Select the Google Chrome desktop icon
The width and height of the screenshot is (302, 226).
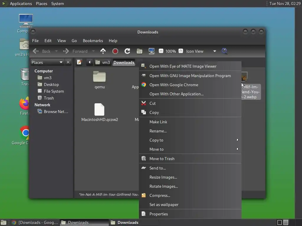click(25, 133)
